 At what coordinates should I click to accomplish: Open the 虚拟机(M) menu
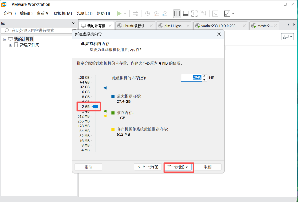(63, 13)
